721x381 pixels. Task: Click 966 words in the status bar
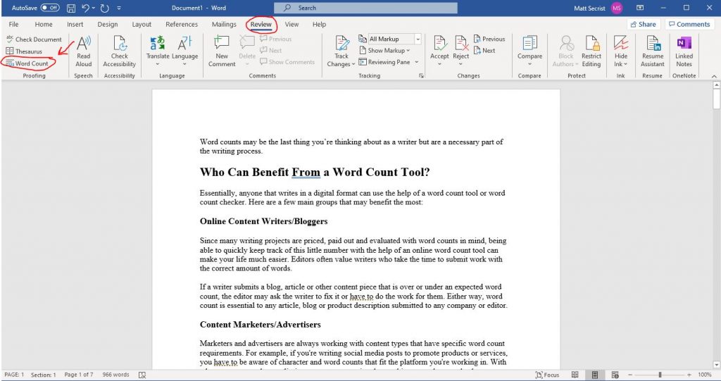pos(116,375)
